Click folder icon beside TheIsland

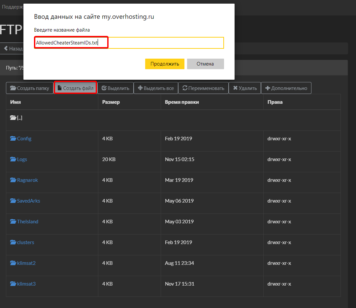click(13, 221)
